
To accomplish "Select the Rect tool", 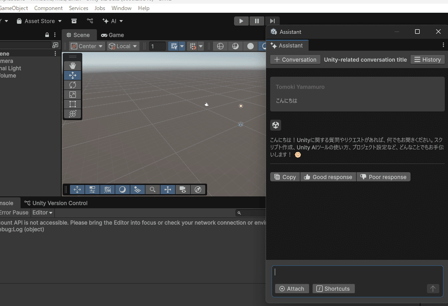I will coord(72,104).
